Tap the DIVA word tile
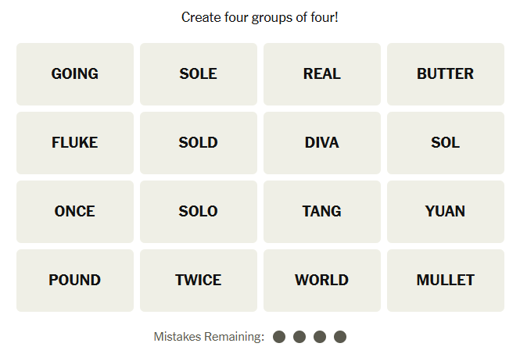The width and height of the screenshot is (520, 354). click(322, 143)
